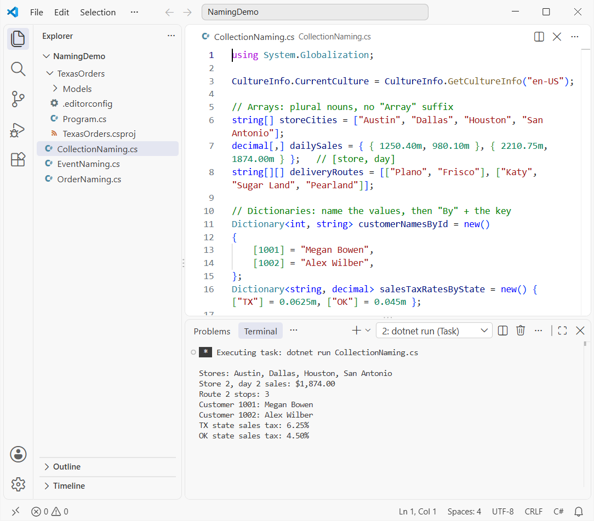The height and width of the screenshot is (521, 594).
Task: Close the CollectionNaming.cs editor tab
Action: pos(557,37)
